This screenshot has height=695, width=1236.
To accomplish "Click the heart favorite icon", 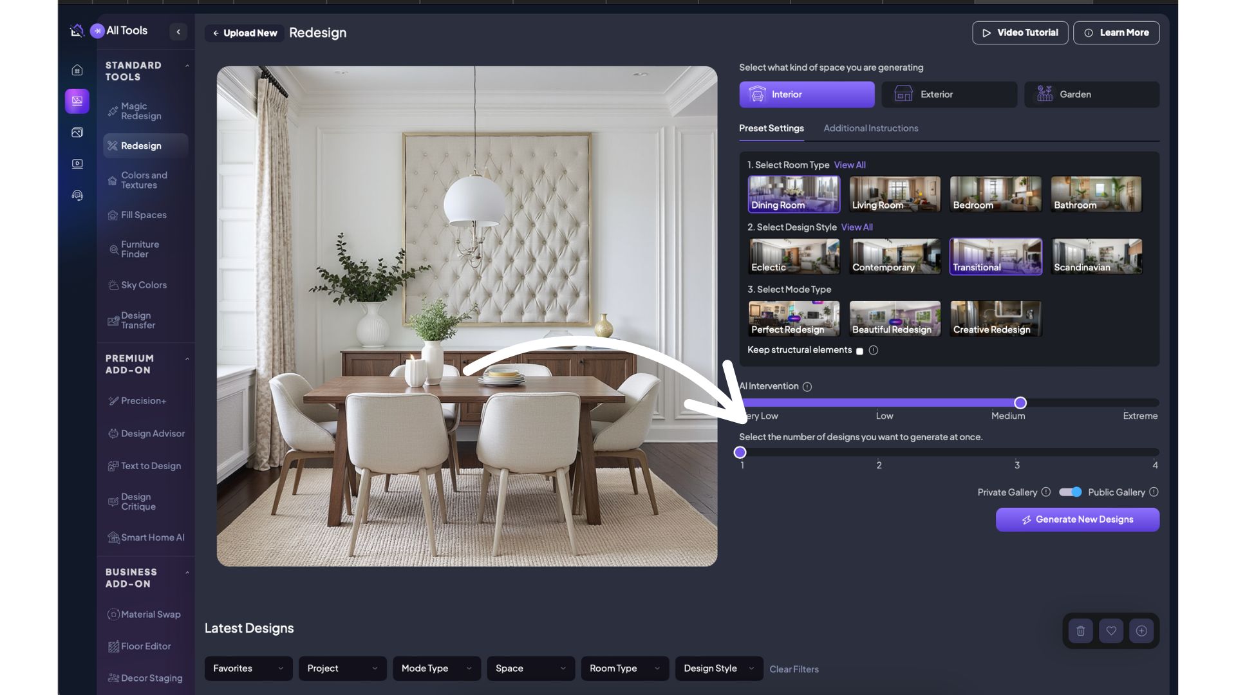I will tap(1111, 631).
